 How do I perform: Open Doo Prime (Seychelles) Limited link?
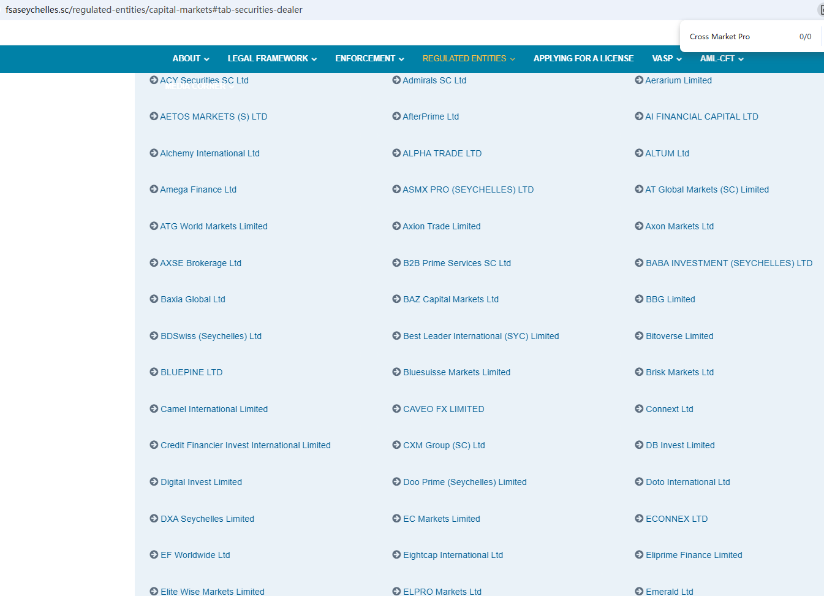point(464,482)
